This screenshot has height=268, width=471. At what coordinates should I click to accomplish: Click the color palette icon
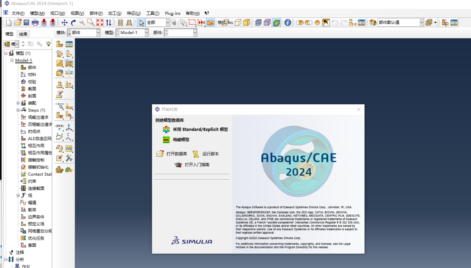pyautogui.click(x=373, y=22)
